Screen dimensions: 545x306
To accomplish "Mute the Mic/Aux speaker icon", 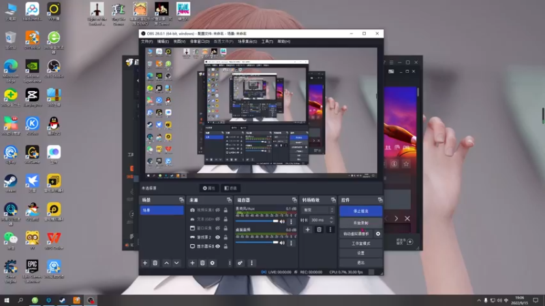I will pos(282,222).
